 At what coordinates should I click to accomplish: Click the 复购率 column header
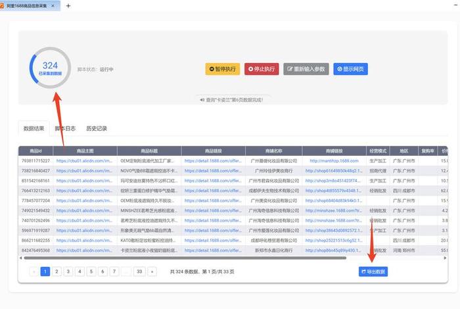(428, 151)
